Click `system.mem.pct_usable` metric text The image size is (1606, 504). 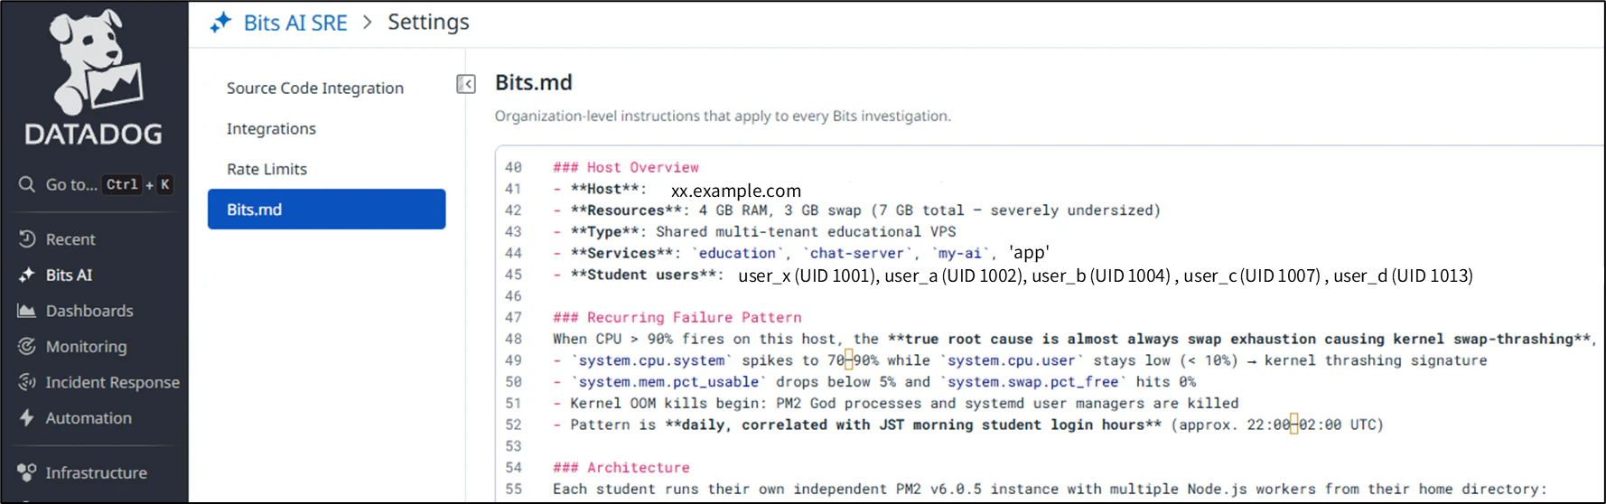668,382
